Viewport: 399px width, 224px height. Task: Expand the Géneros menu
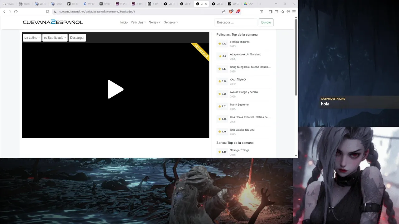pos(171,22)
